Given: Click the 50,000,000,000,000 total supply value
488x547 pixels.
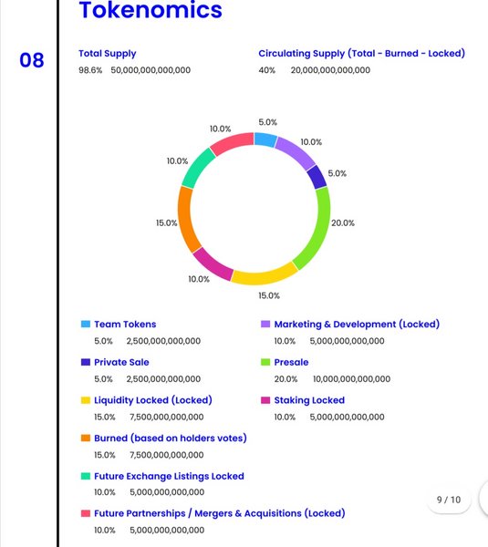Looking at the screenshot, I should 151,70.
